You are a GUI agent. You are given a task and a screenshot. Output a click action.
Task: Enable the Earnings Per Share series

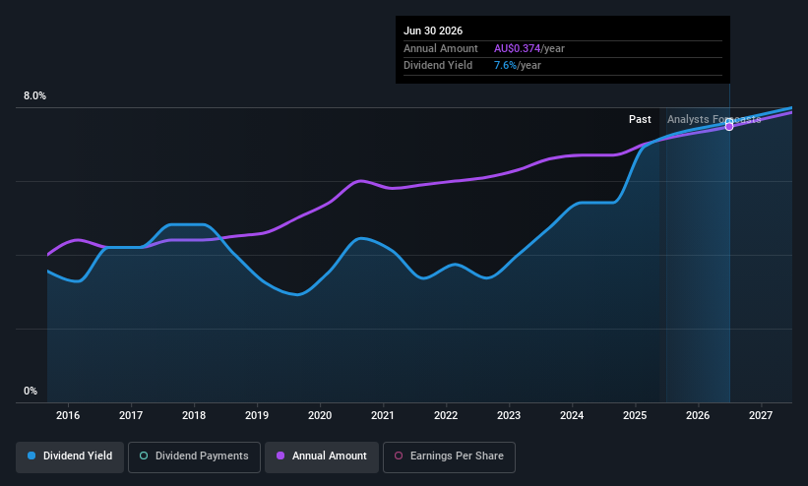pos(449,456)
